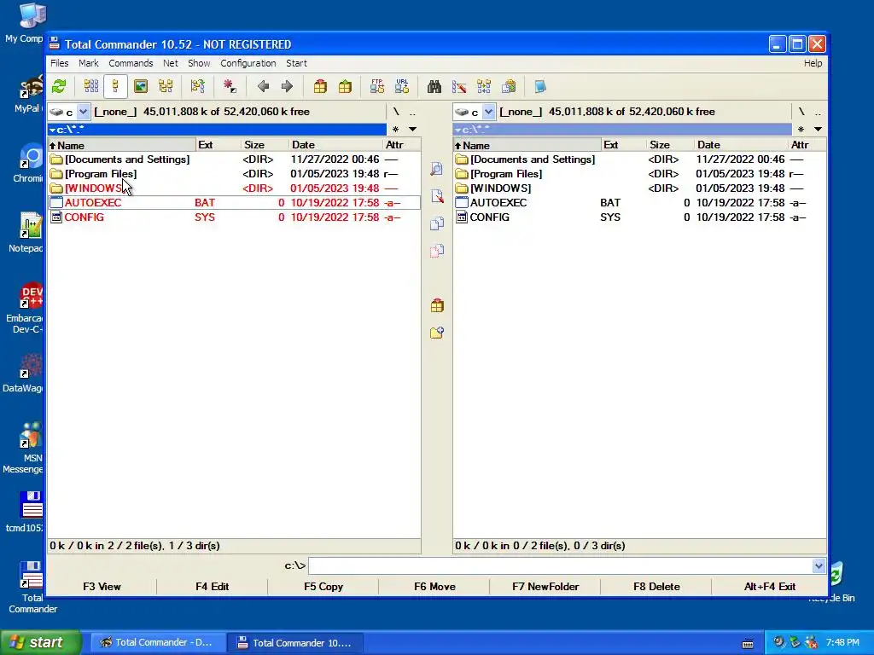This screenshot has height=655, width=874.
Task: Show the directory Tree view icon
Action: coord(166,86)
